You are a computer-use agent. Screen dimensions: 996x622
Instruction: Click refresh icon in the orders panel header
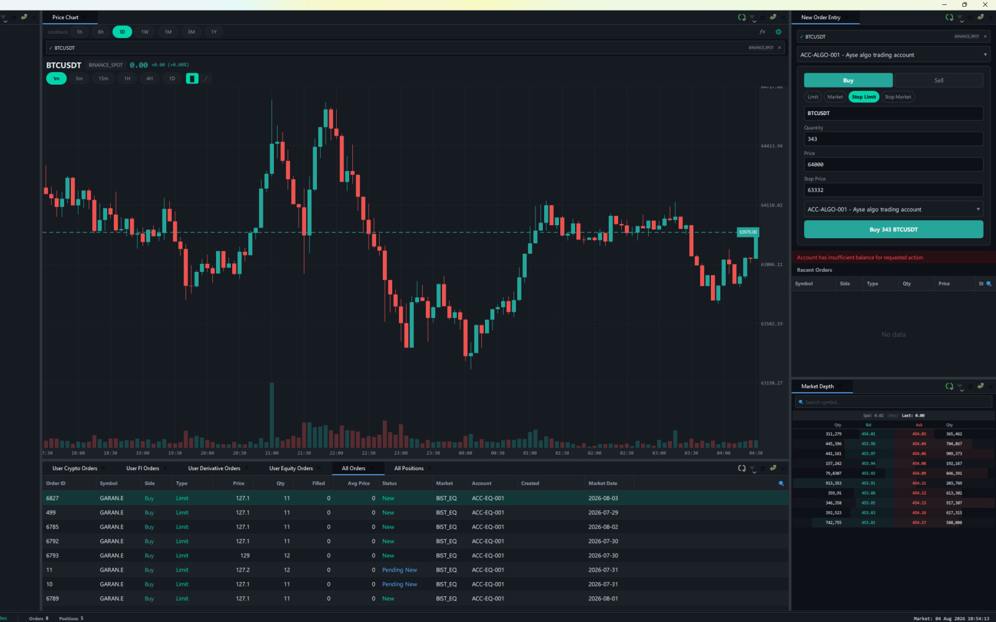(741, 468)
